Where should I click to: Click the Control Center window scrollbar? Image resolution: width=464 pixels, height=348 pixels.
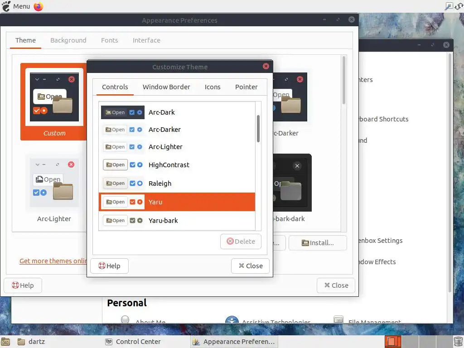(x=450, y=173)
